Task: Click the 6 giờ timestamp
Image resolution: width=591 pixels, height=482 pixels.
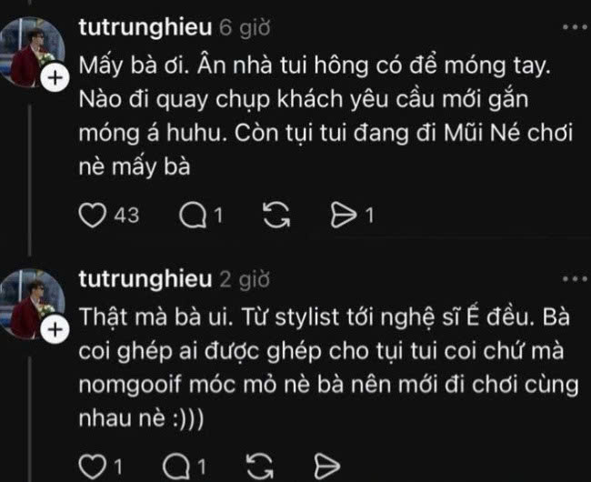Action: [245, 28]
